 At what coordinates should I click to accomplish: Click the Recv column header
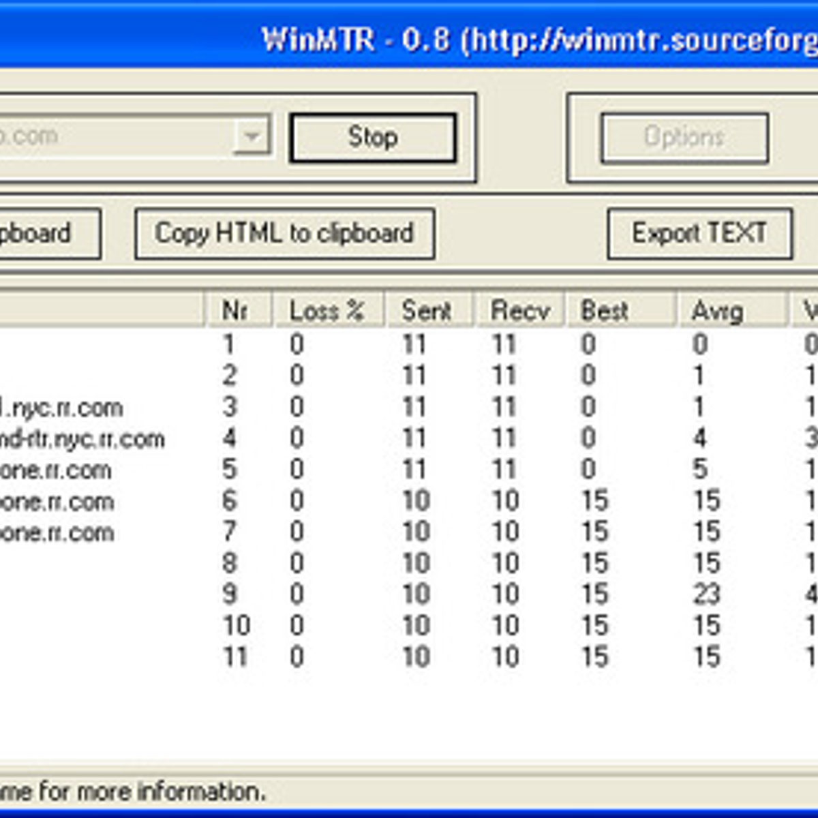pyautogui.click(x=519, y=311)
